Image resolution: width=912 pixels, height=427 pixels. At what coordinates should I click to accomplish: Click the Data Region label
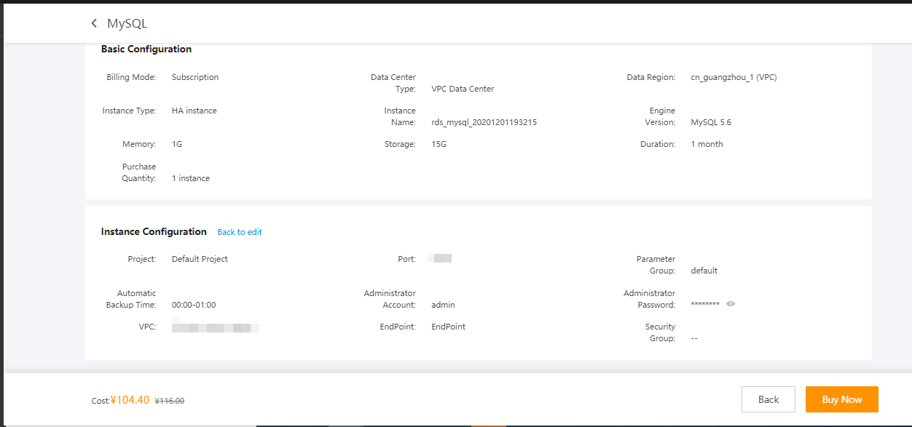tap(651, 77)
